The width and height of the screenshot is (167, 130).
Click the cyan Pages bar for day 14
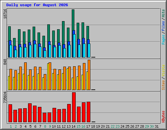(x=74, y=46)
